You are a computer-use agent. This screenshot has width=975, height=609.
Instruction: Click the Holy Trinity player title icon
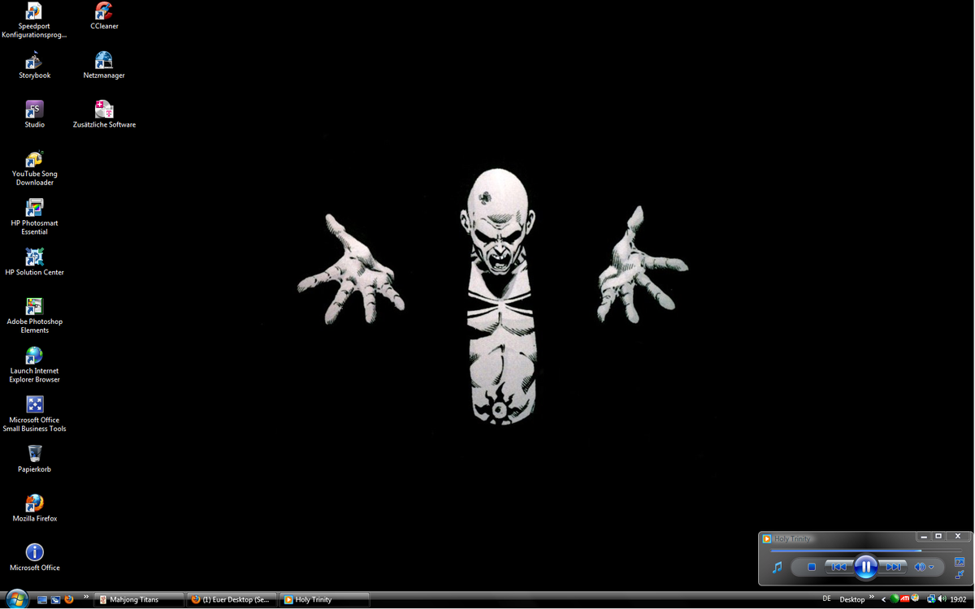[767, 538]
